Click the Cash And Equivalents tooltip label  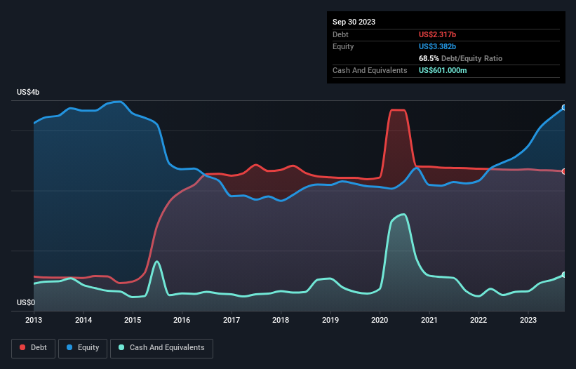(x=370, y=70)
